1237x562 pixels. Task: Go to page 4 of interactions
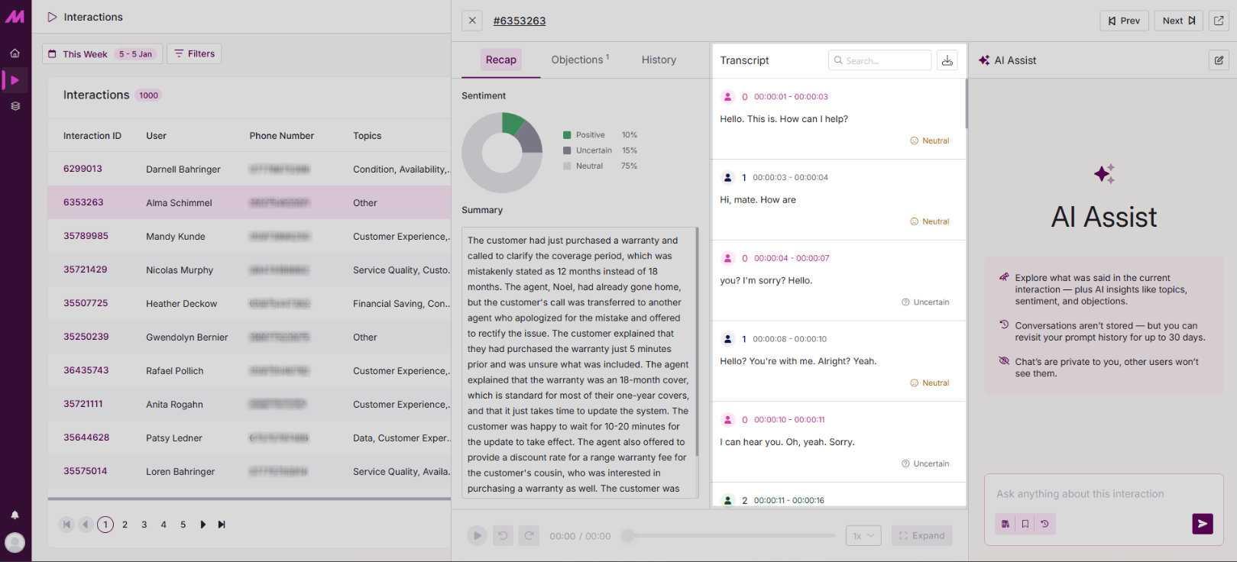point(164,525)
